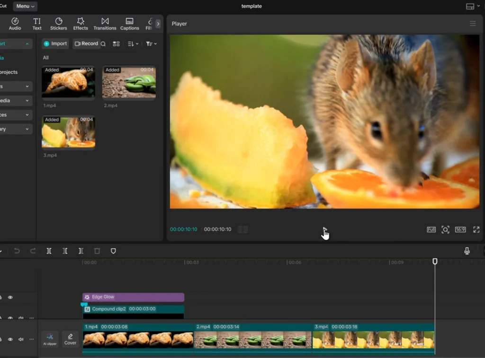Open the media filter dropdown
Image resolution: width=485 pixels, height=358 pixels.
click(x=151, y=44)
